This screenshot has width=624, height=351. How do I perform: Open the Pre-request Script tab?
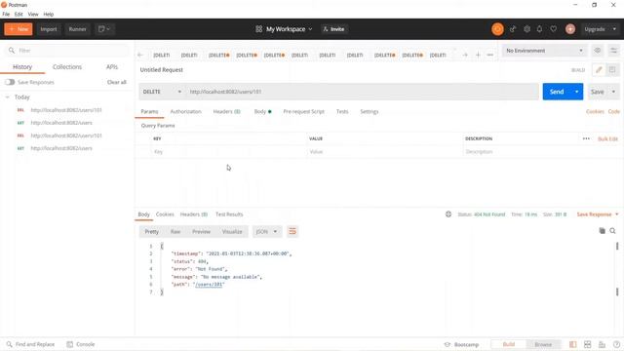click(303, 111)
